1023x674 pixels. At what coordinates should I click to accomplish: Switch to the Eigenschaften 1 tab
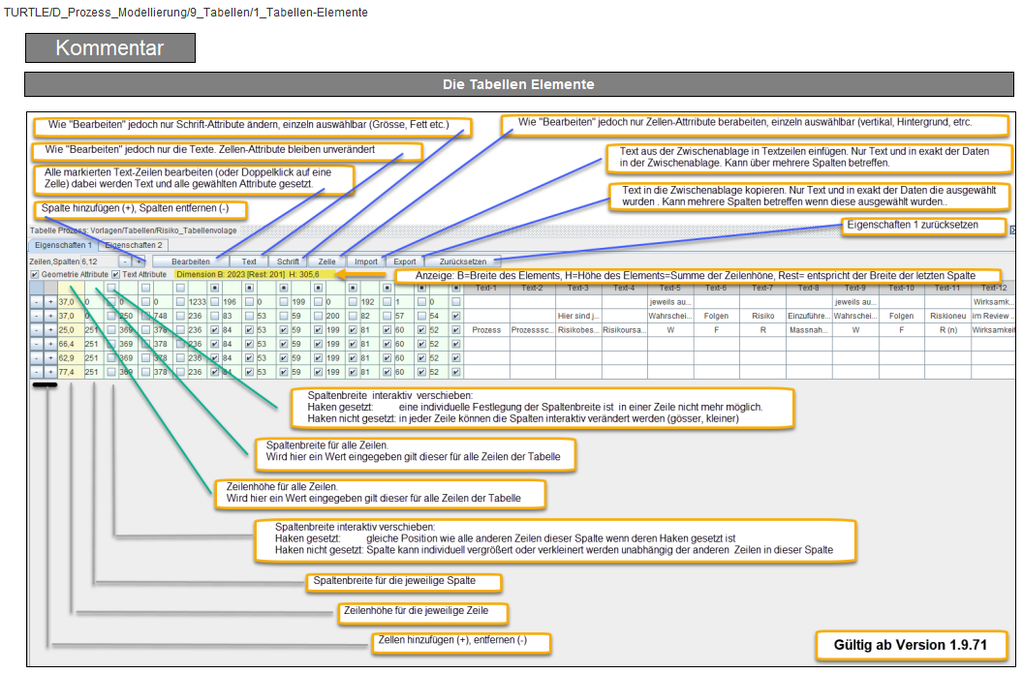63,245
